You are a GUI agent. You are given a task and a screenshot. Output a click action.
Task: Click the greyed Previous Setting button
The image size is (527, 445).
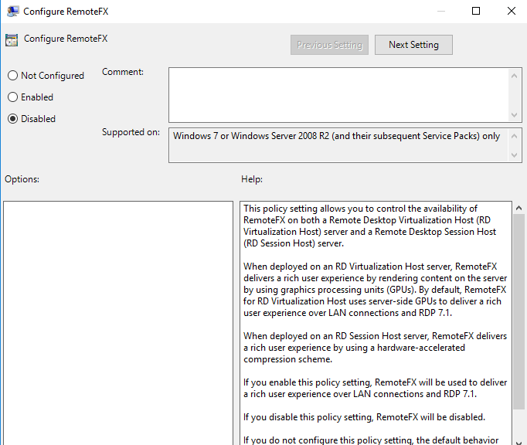[329, 45]
